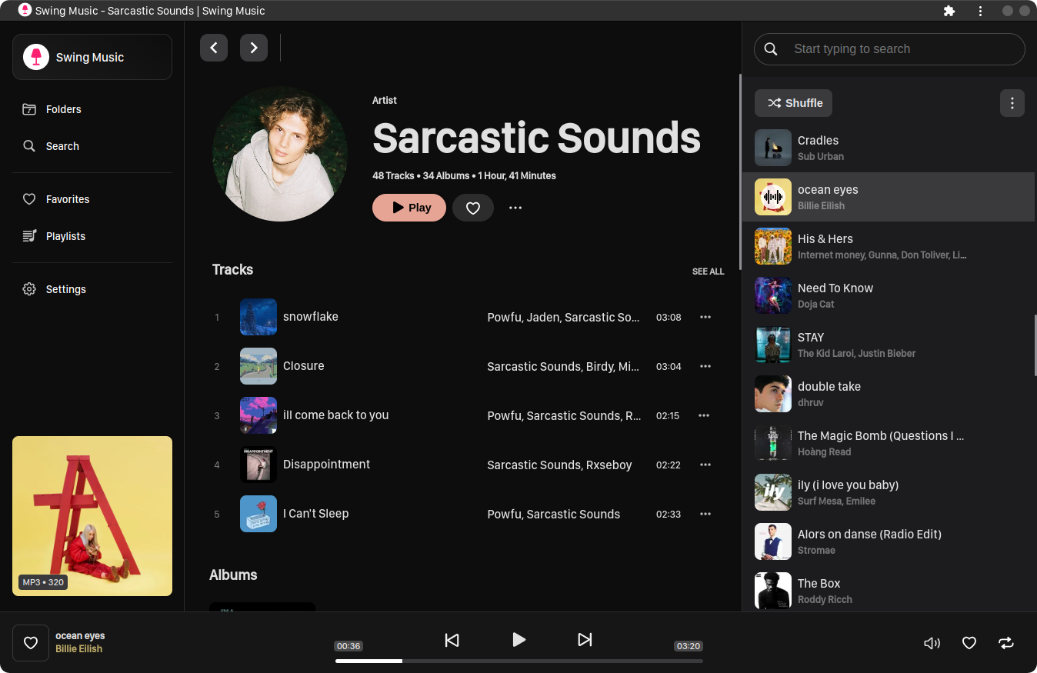1037x673 pixels.
Task: Open Settings in the sidebar
Action: coord(92,289)
